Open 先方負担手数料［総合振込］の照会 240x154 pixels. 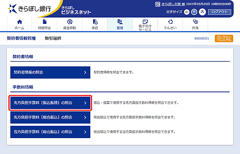pos(50,117)
